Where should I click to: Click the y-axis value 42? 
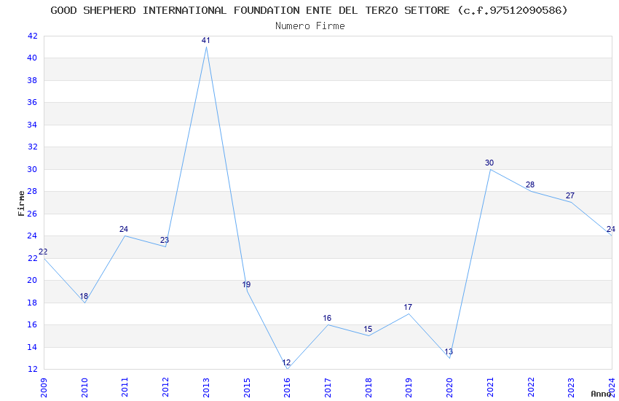point(32,36)
